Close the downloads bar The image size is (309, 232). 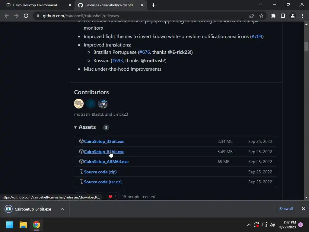tap(304, 209)
